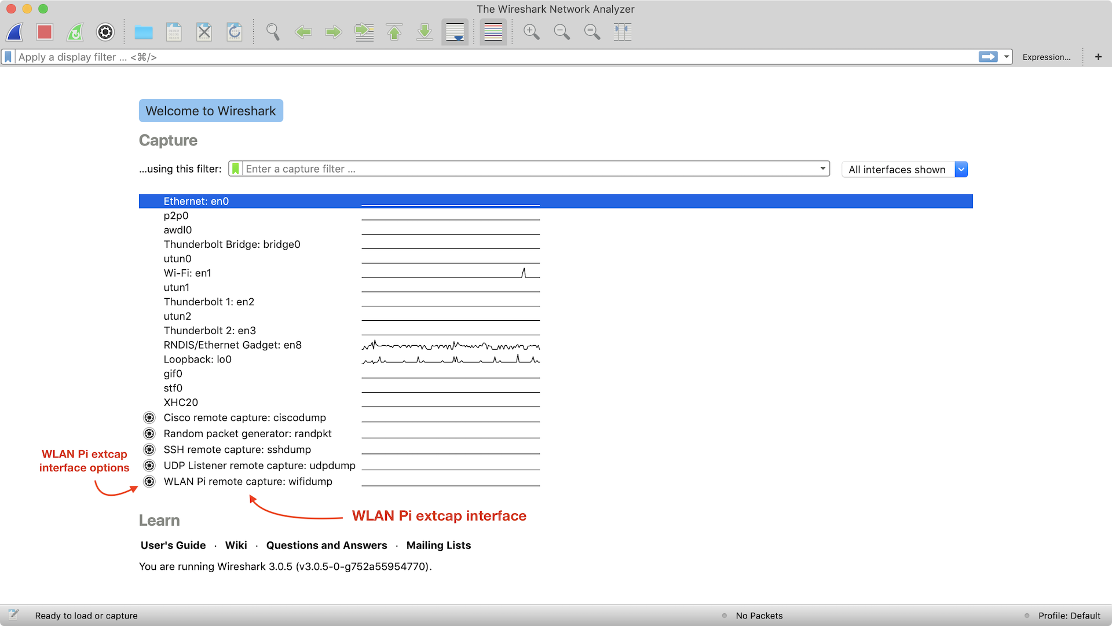Image resolution: width=1112 pixels, height=626 pixels.
Task: Select utun2 interface row
Action: coord(556,316)
